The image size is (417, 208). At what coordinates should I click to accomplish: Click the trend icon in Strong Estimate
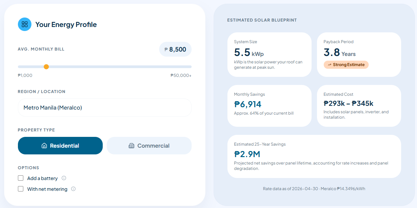click(x=329, y=65)
